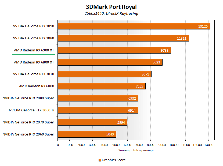Click the x-axis tick label "2000"

[81, 145]
